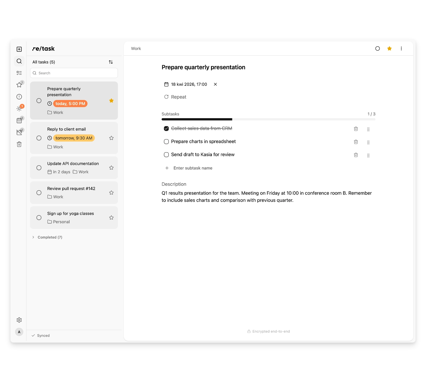
Task: Click the Subtasks 1 / 3 counter
Action: pyautogui.click(x=371, y=114)
